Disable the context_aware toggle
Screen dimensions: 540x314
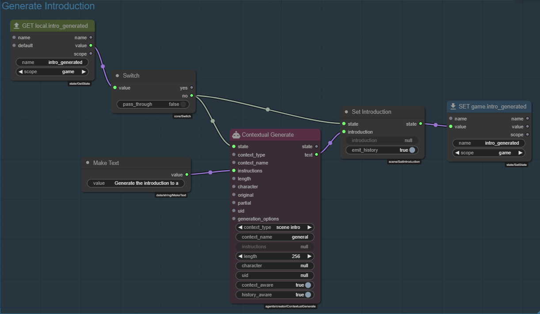[x=308, y=285]
